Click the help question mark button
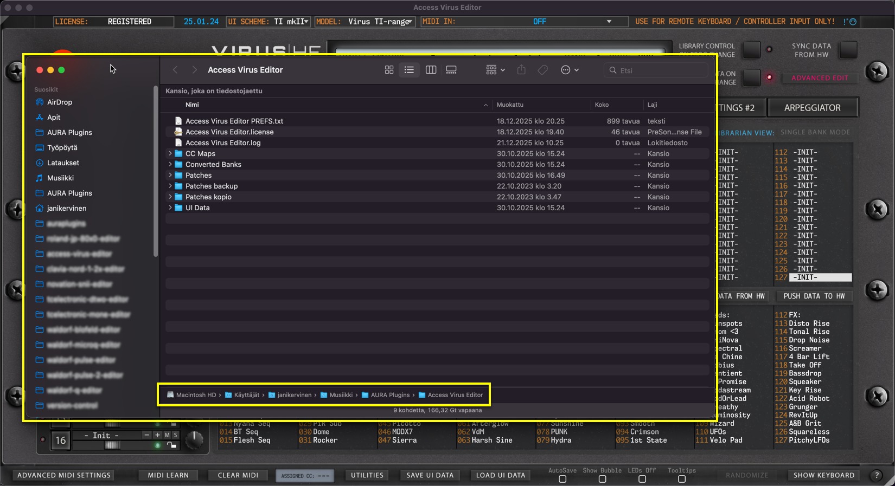The height and width of the screenshot is (486, 895). point(877,475)
